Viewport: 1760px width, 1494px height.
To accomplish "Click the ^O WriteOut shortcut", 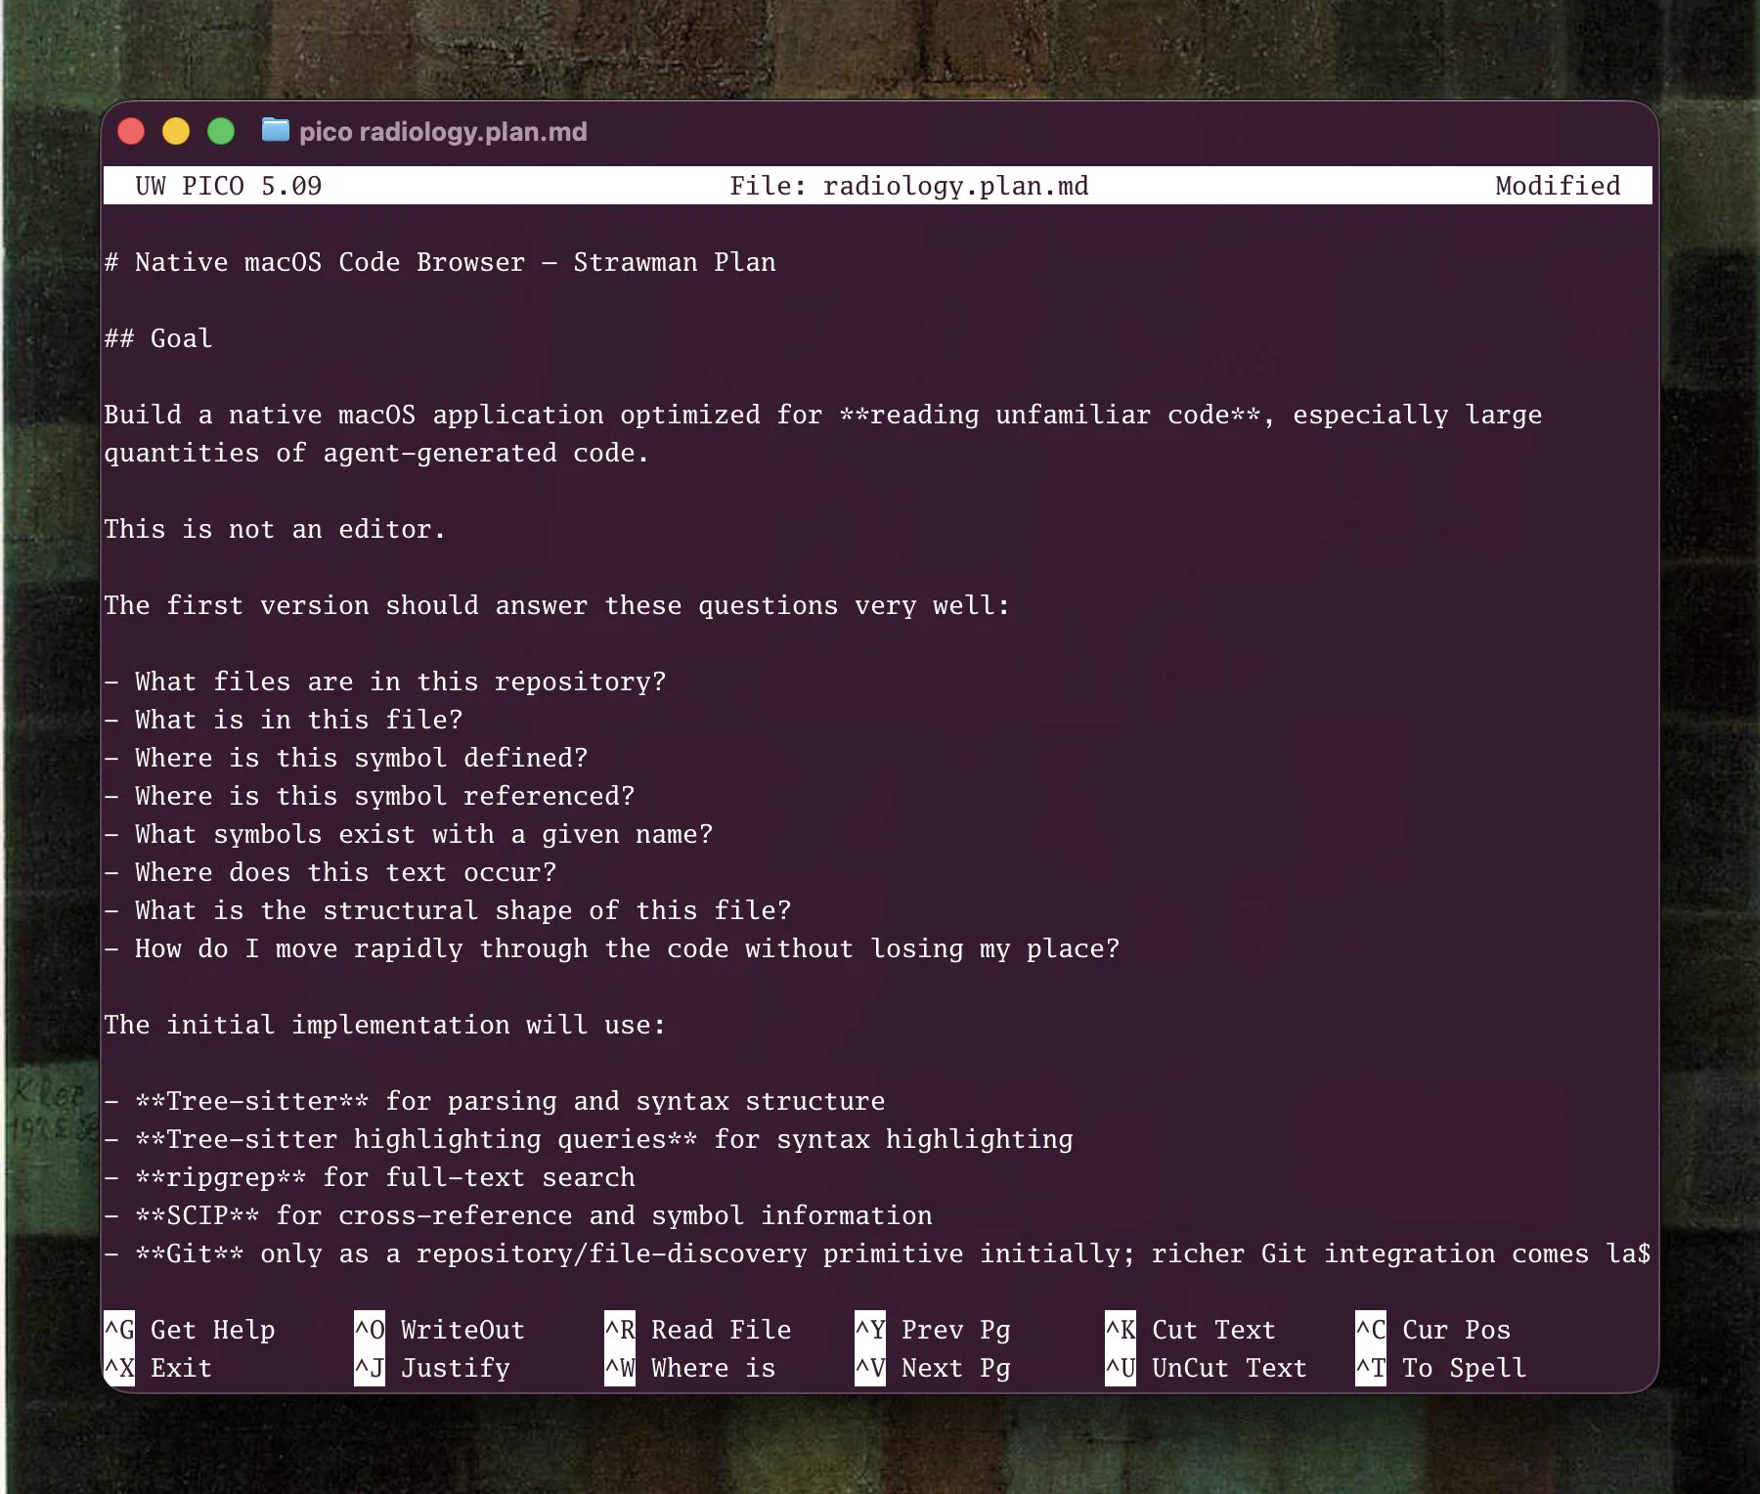I will click(x=440, y=1330).
